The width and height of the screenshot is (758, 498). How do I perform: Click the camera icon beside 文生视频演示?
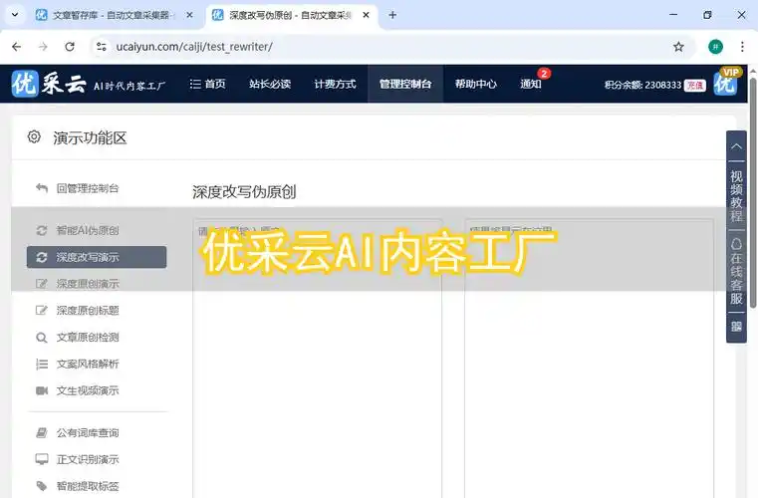tap(42, 390)
